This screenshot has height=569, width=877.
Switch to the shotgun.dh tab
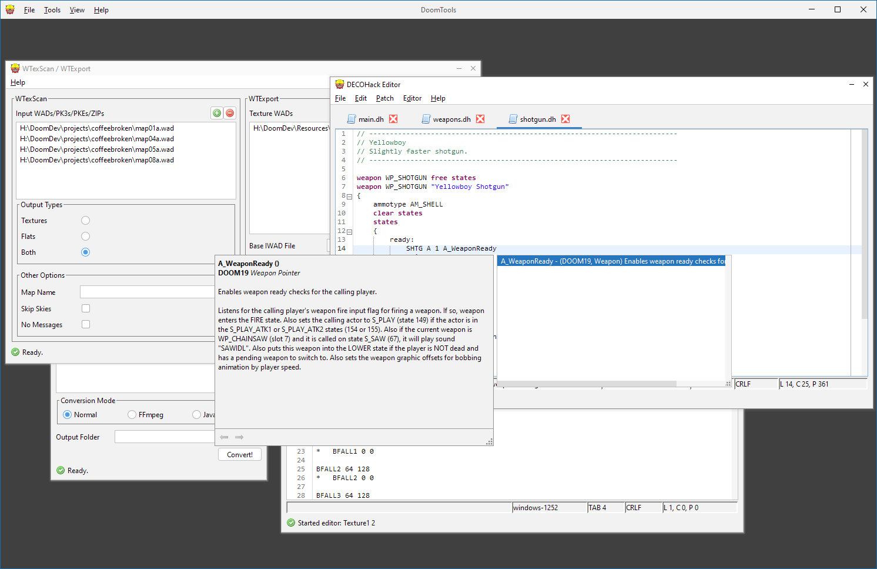point(538,119)
